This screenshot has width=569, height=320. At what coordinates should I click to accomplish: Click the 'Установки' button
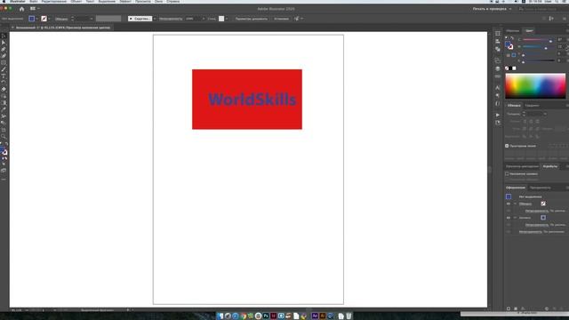click(281, 19)
